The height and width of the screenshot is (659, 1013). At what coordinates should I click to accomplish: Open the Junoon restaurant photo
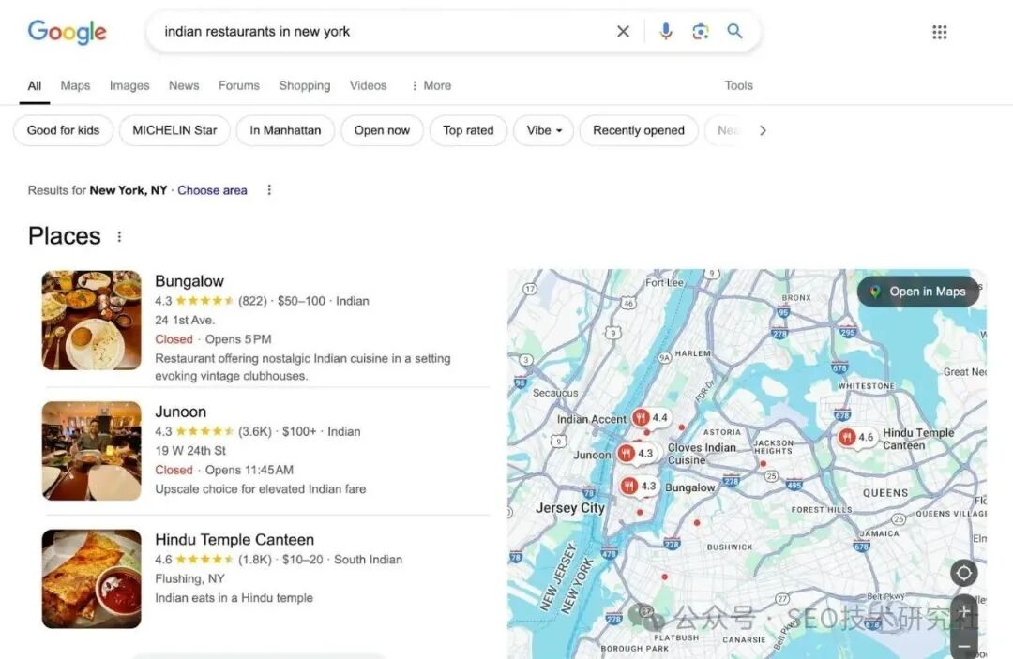coord(91,451)
